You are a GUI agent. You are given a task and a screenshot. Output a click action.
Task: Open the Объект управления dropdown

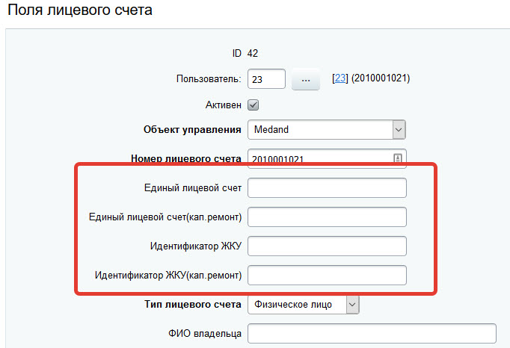pos(327,130)
